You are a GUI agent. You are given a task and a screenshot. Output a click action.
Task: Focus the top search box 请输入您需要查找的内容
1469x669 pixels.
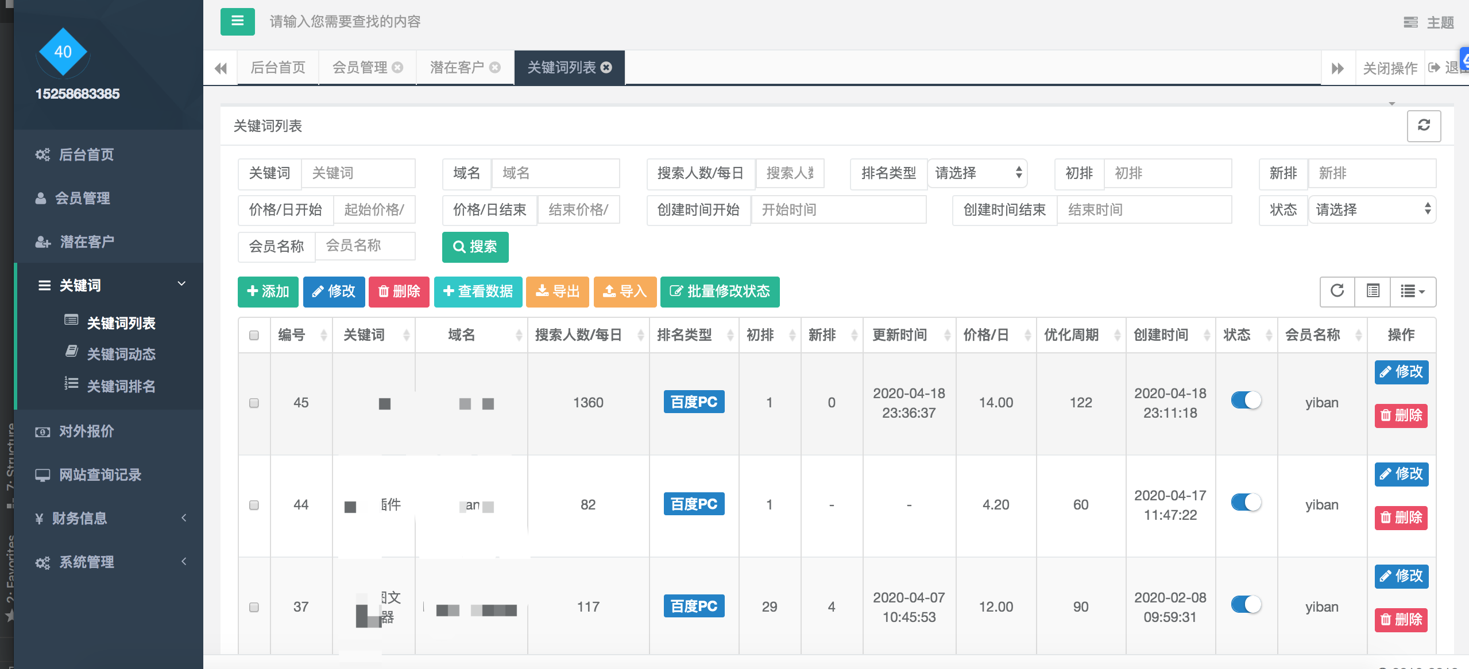[x=345, y=22]
